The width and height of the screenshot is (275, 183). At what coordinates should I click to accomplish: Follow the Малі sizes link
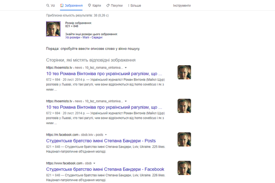point(86,38)
